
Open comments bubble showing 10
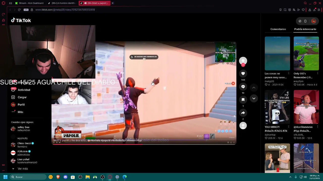pyautogui.click(x=243, y=86)
